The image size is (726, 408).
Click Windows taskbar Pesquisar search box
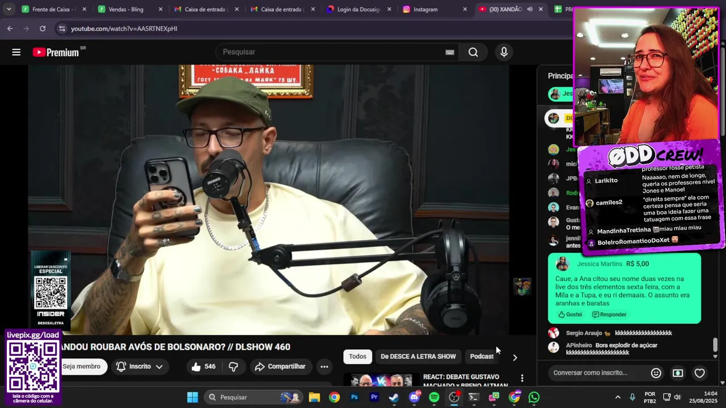pos(254,397)
